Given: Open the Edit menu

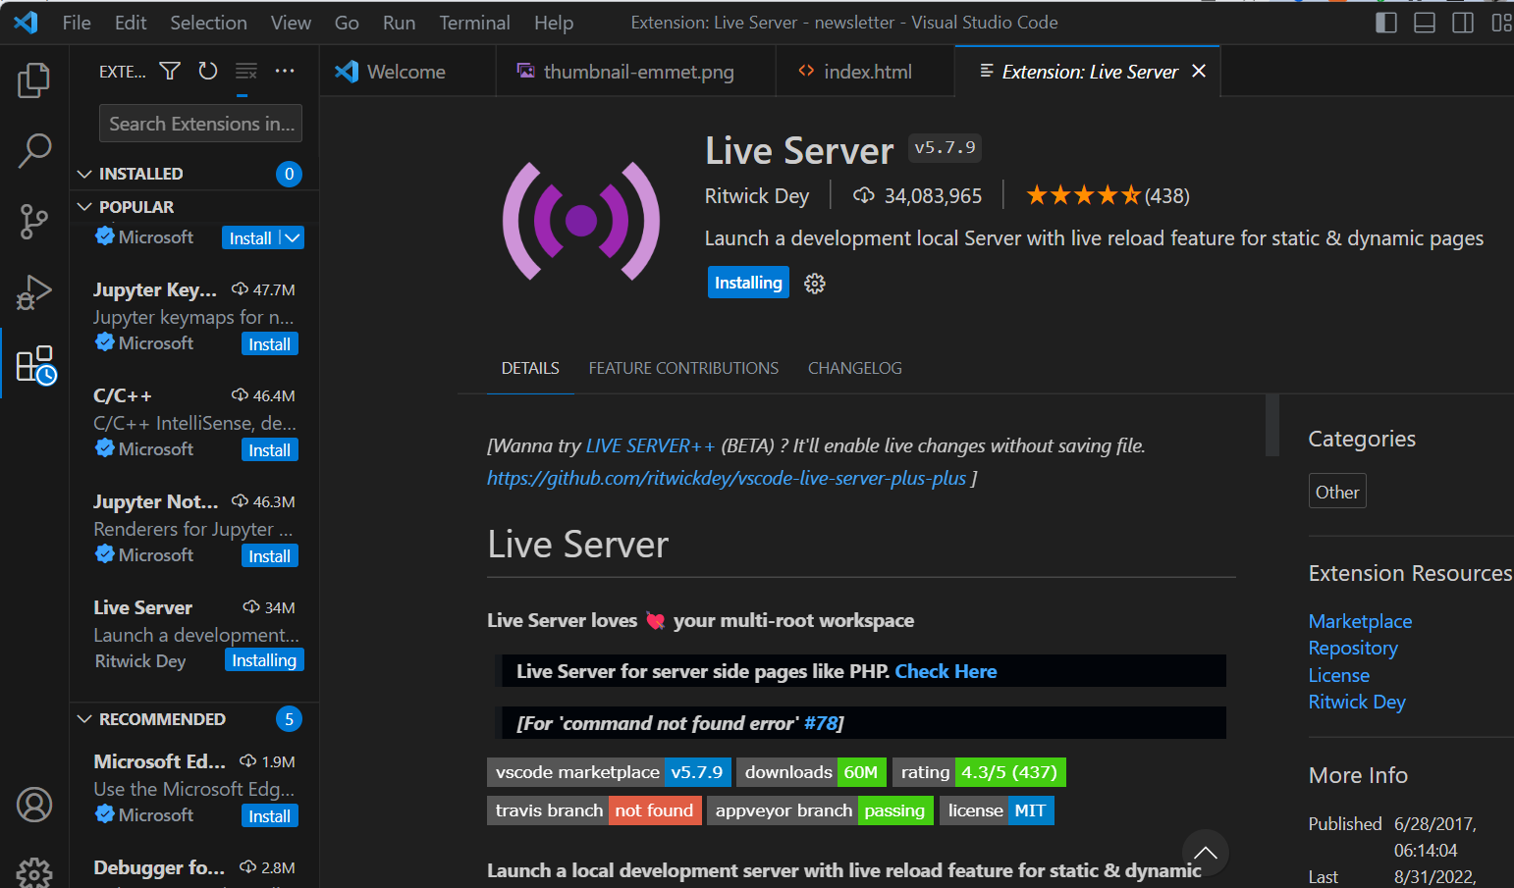Looking at the screenshot, I should point(131,23).
